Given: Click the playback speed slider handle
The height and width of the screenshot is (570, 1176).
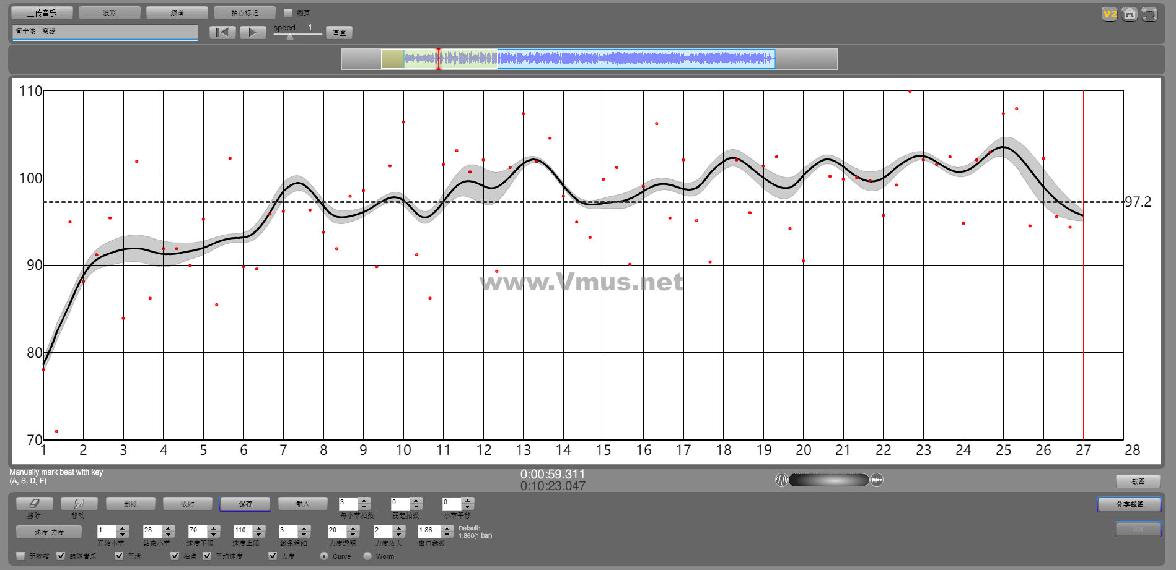Looking at the screenshot, I should point(289,37).
